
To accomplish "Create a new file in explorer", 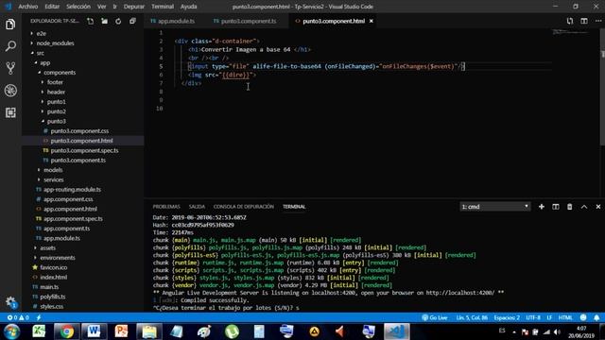I will [x=91, y=21].
